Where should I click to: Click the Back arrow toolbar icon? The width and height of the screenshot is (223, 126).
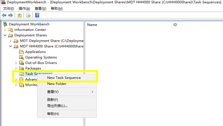tap(4, 15)
